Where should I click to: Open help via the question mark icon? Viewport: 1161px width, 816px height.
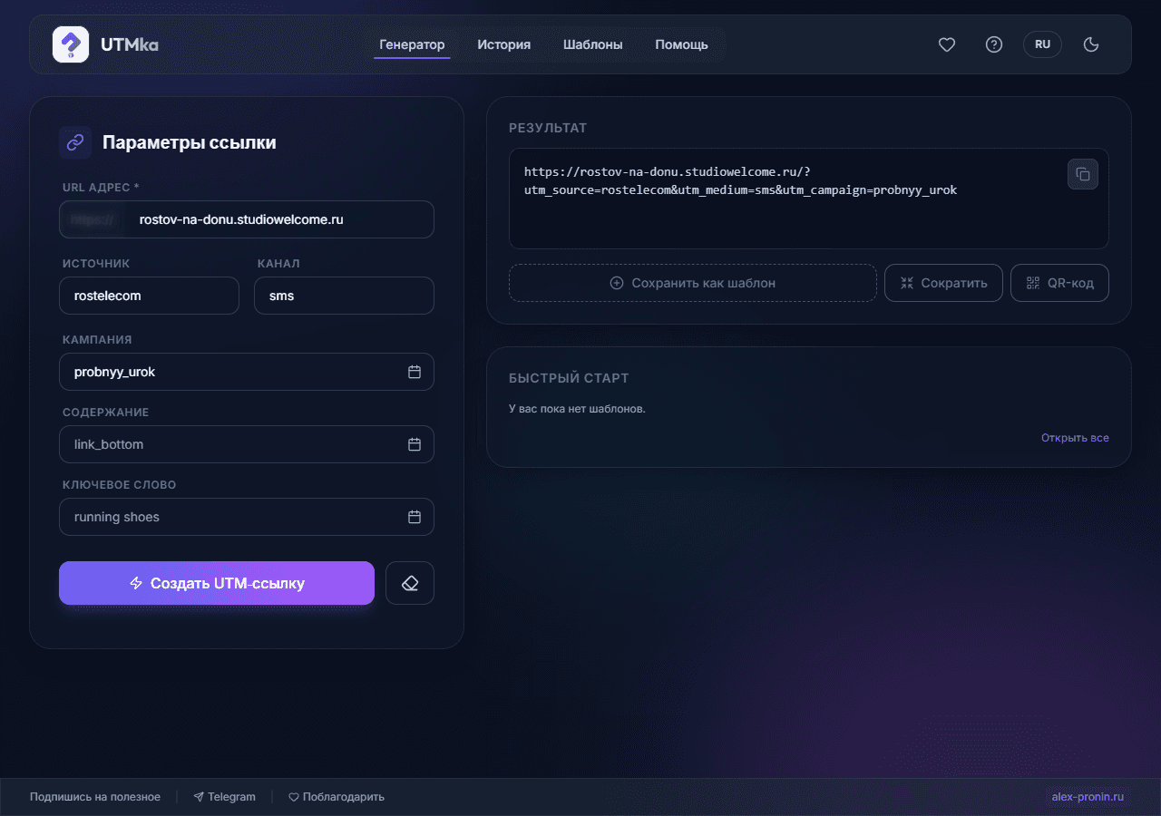(994, 44)
